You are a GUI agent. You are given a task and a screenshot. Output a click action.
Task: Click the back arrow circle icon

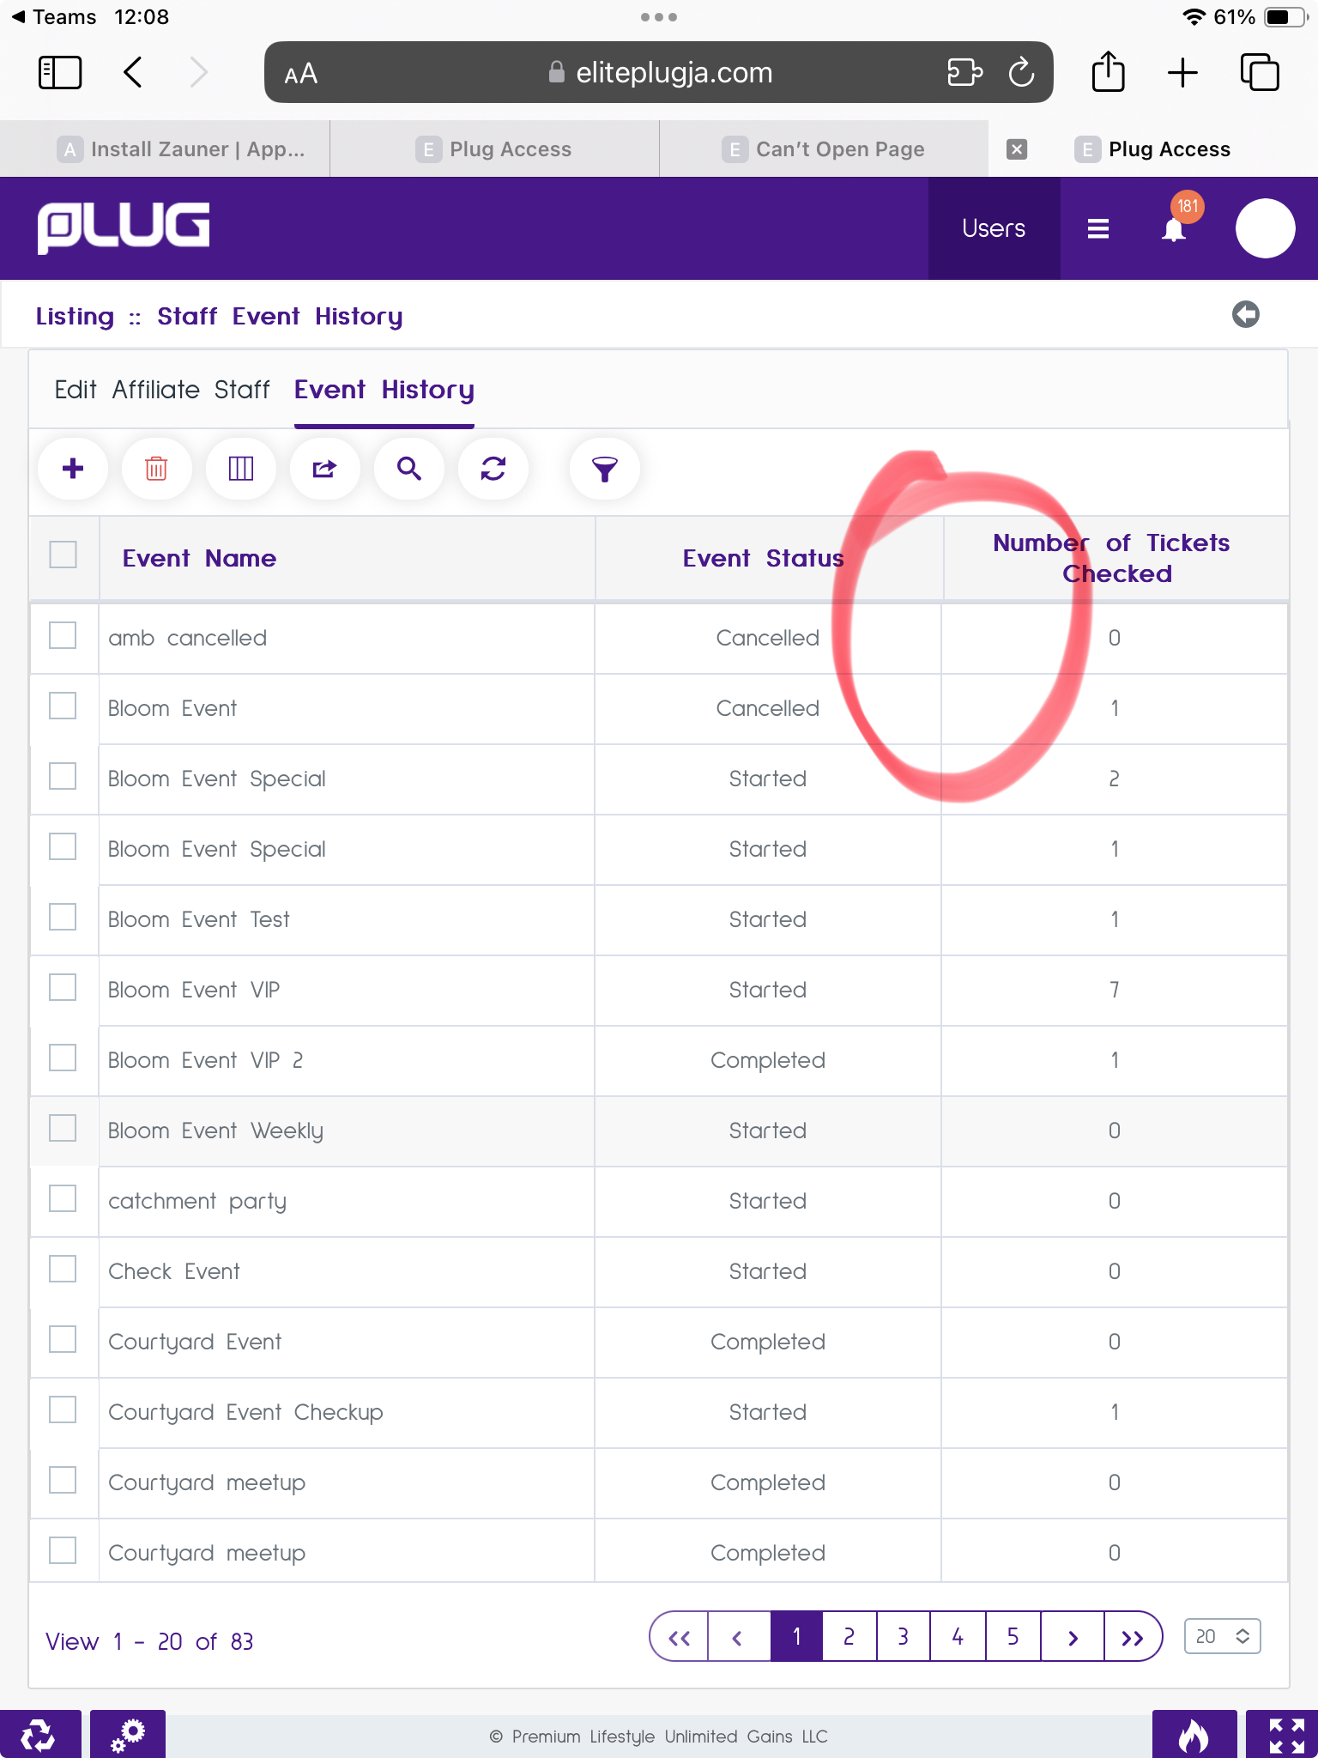[x=1245, y=314]
